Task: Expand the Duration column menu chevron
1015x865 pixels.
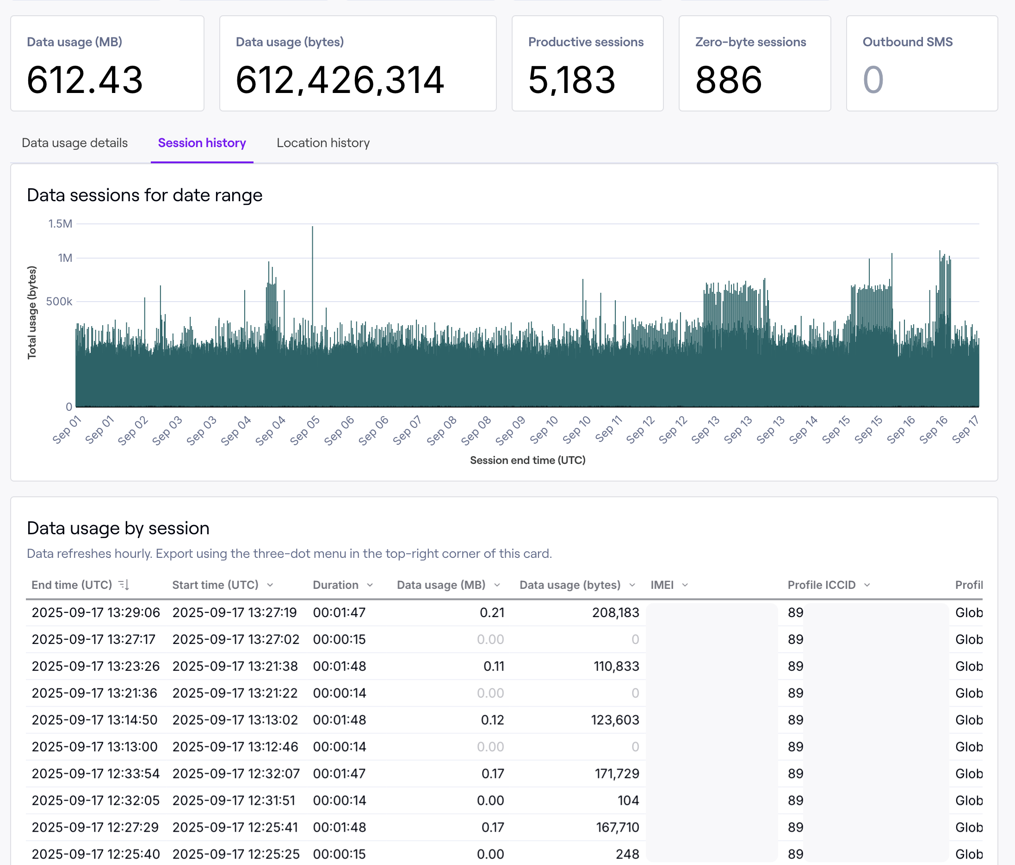Action: click(370, 585)
